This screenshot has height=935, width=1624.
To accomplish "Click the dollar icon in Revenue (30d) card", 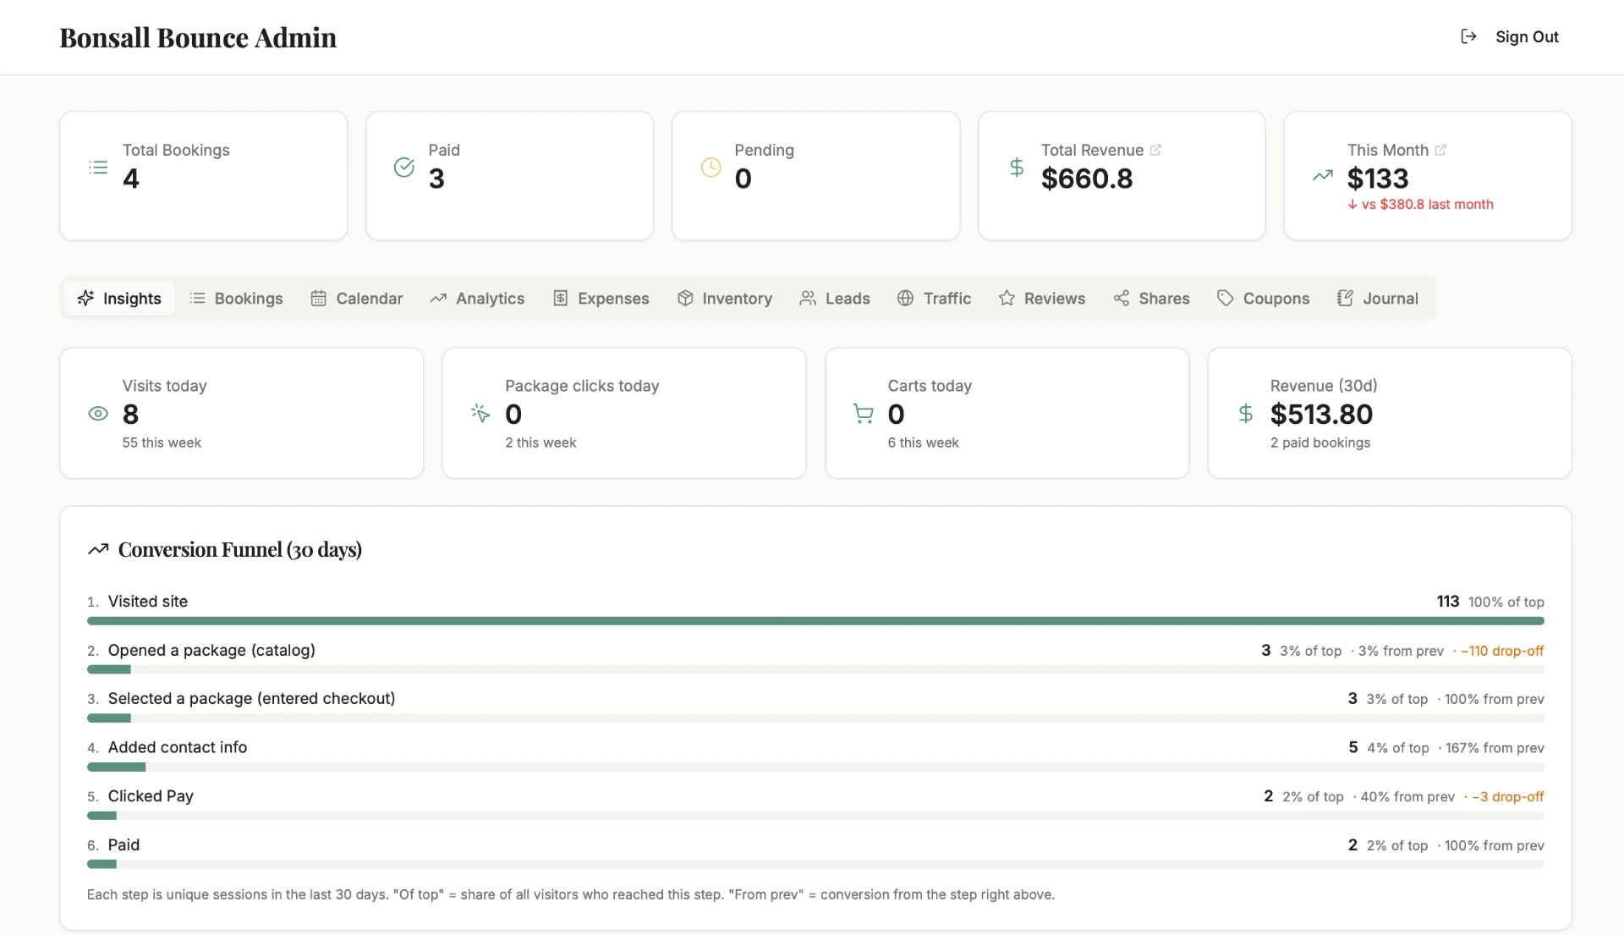I will point(1246,414).
